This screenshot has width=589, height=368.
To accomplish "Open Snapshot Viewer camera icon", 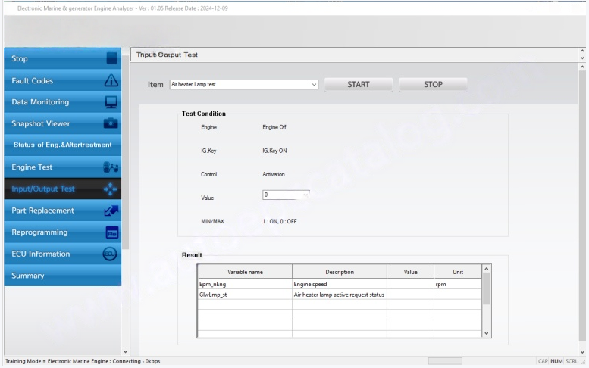I will [111, 124].
